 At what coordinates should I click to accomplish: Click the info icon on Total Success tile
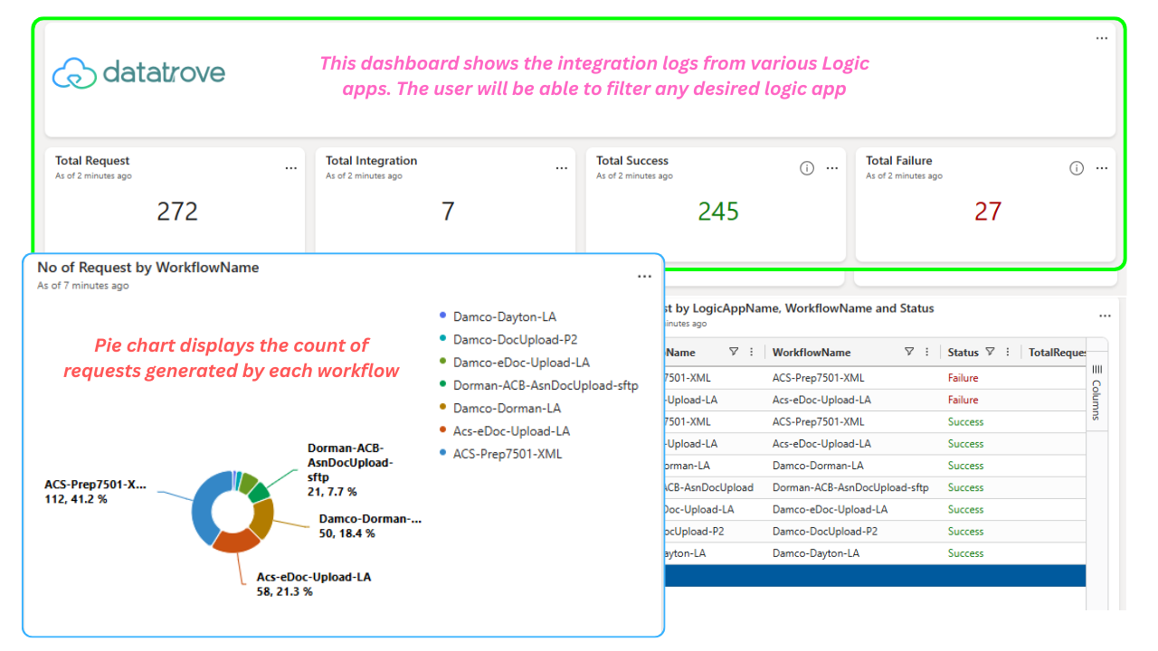(x=807, y=168)
